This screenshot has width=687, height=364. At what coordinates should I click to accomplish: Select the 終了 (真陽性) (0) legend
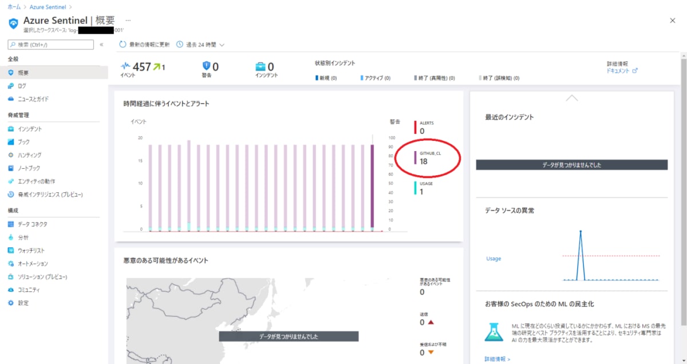[x=435, y=78]
